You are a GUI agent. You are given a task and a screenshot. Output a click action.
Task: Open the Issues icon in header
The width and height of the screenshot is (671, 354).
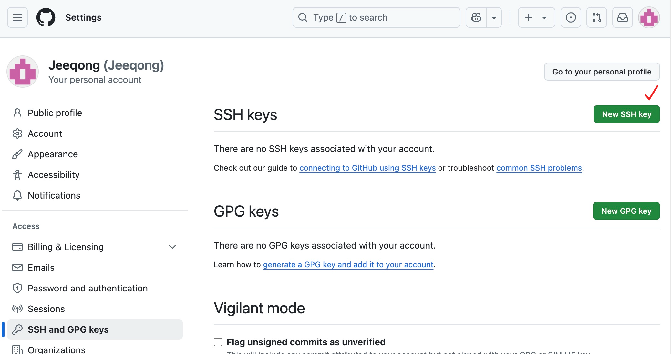[x=571, y=17]
